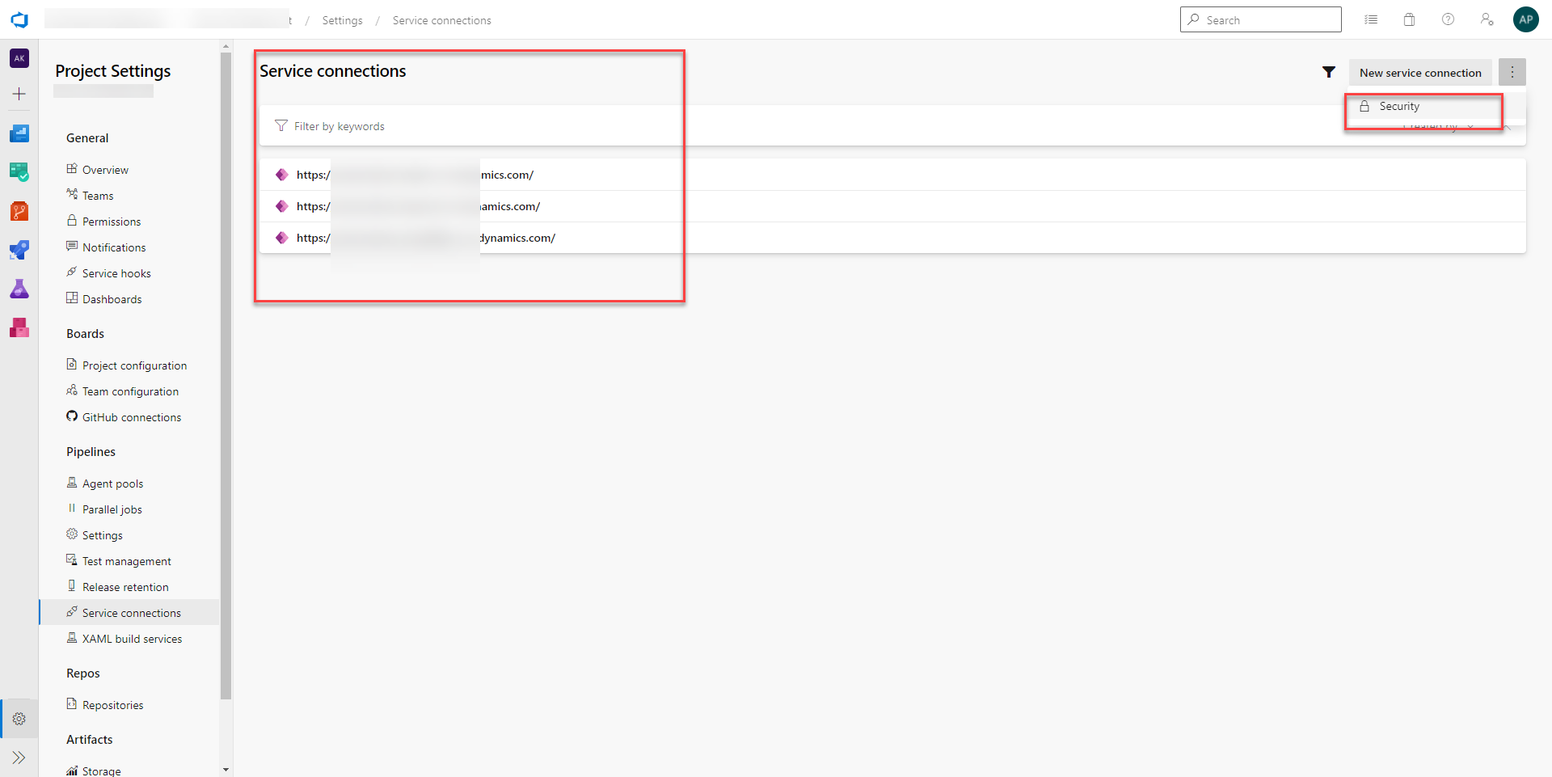Open the Marketplace shopping bag icon
This screenshot has height=777, width=1552.
pyautogui.click(x=1409, y=19)
